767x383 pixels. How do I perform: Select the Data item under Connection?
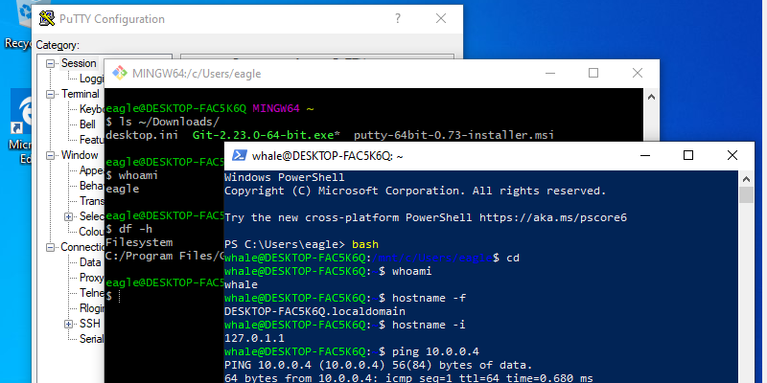tap(90, 262)
